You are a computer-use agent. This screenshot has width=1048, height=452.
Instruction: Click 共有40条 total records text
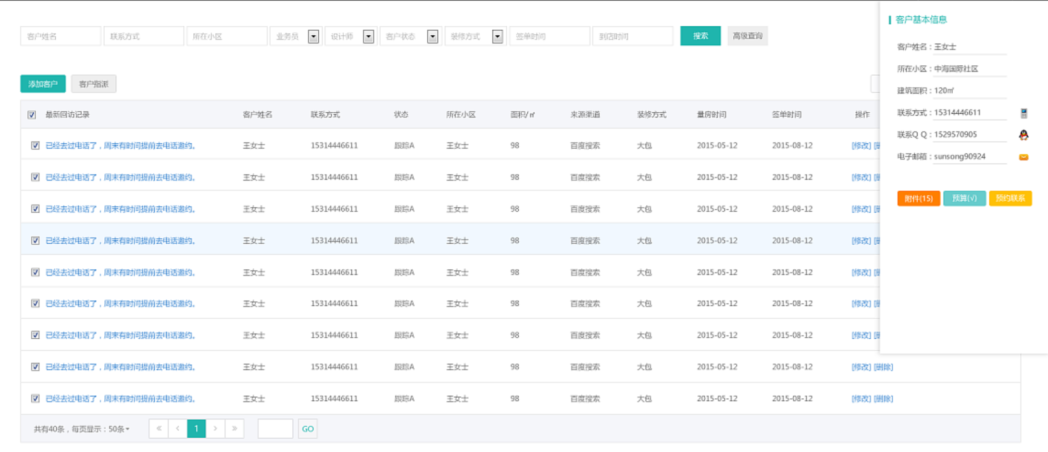pyautogui.click(x=49, y=429)
